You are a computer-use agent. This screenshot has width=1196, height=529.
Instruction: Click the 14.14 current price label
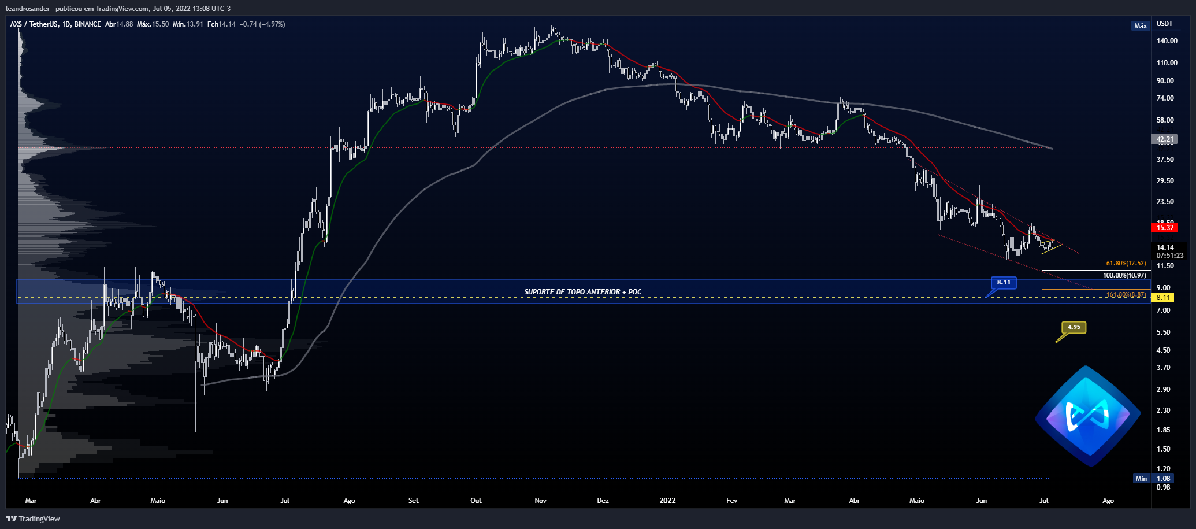(x=1165, y=247)
